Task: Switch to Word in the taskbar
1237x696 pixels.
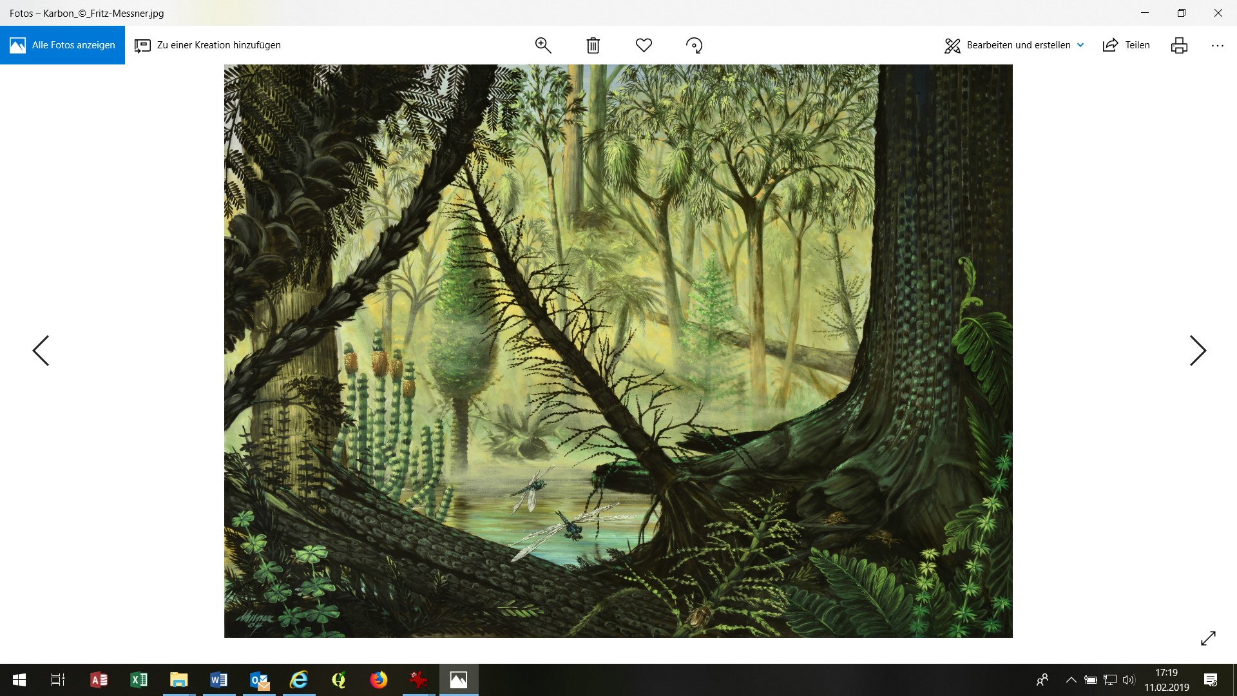Action: point(218,680)
